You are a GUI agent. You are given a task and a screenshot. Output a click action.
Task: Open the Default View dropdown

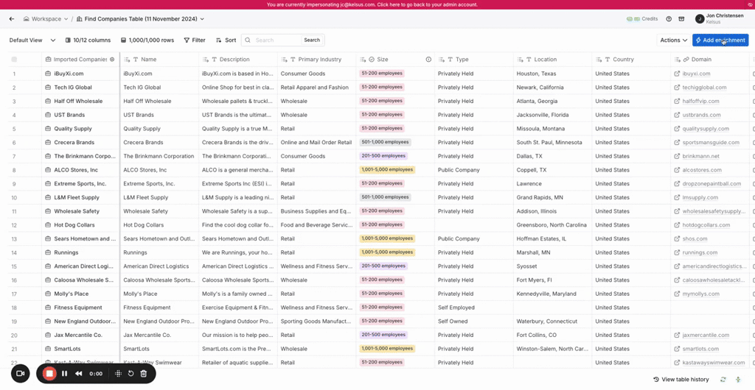click(32, 40)
